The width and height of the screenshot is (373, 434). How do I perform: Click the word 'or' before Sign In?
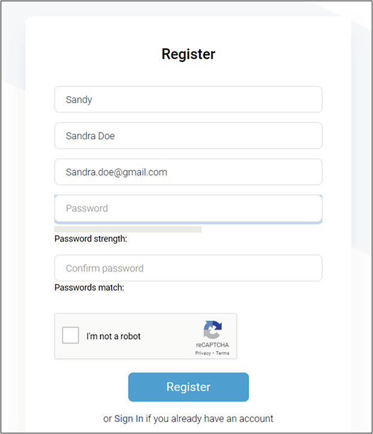click(x=107, y=418)
